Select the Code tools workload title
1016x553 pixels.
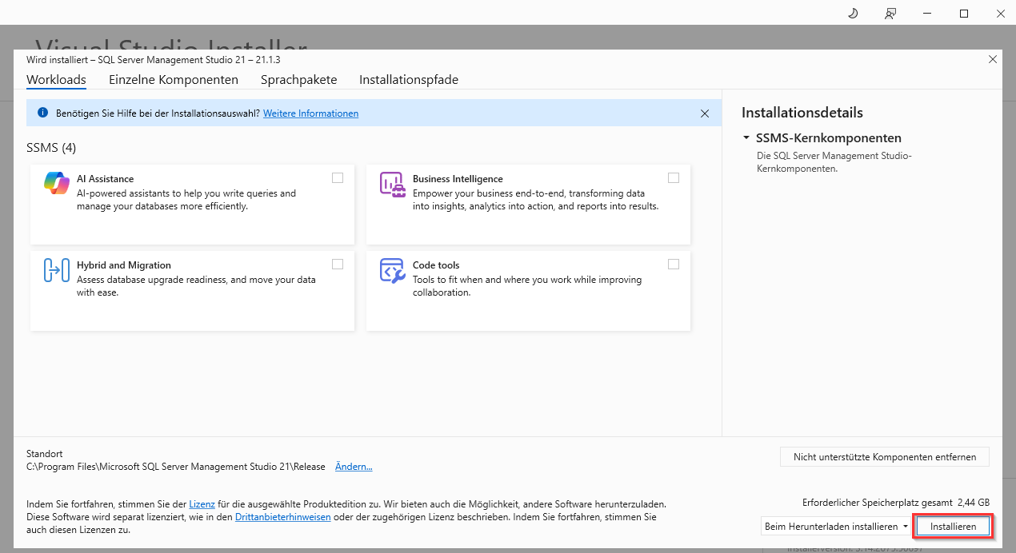coord(436,265)
